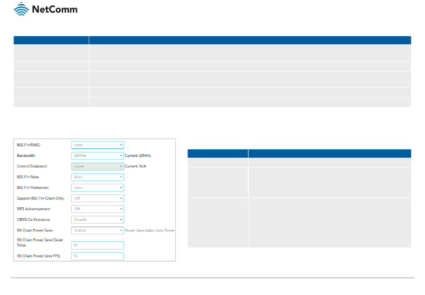Click the 'Current: N/A' text
This screenshot has width=425, height=295.
[x=135, y=166]
